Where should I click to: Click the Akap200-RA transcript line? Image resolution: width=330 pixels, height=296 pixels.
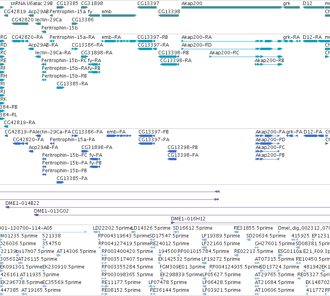[x=232, y=41]
